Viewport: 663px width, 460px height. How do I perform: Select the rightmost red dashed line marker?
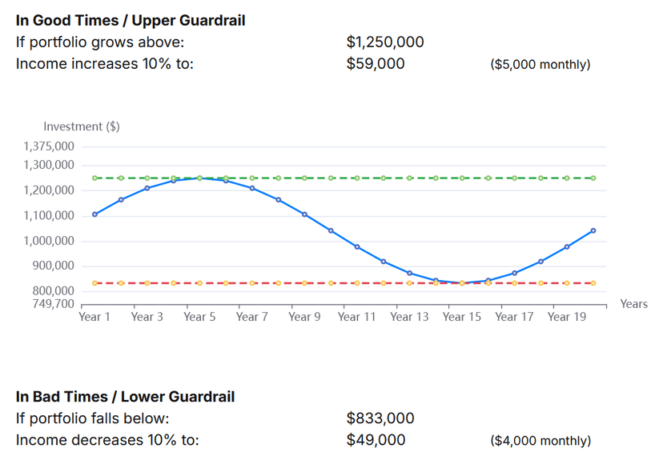[593, 282]
